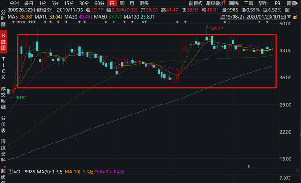Open the 画线 drawing tools
The height and width of the screenshot is (183, 301).
pyautogui.click(x=234, y=3)
